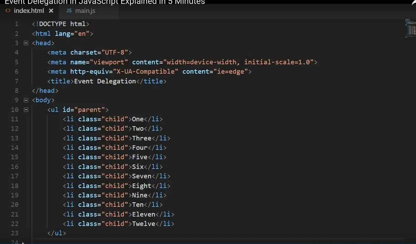416x244 pixels.
Task: Click the HTML file icon on index.html tab
Action: coord(8,11)
